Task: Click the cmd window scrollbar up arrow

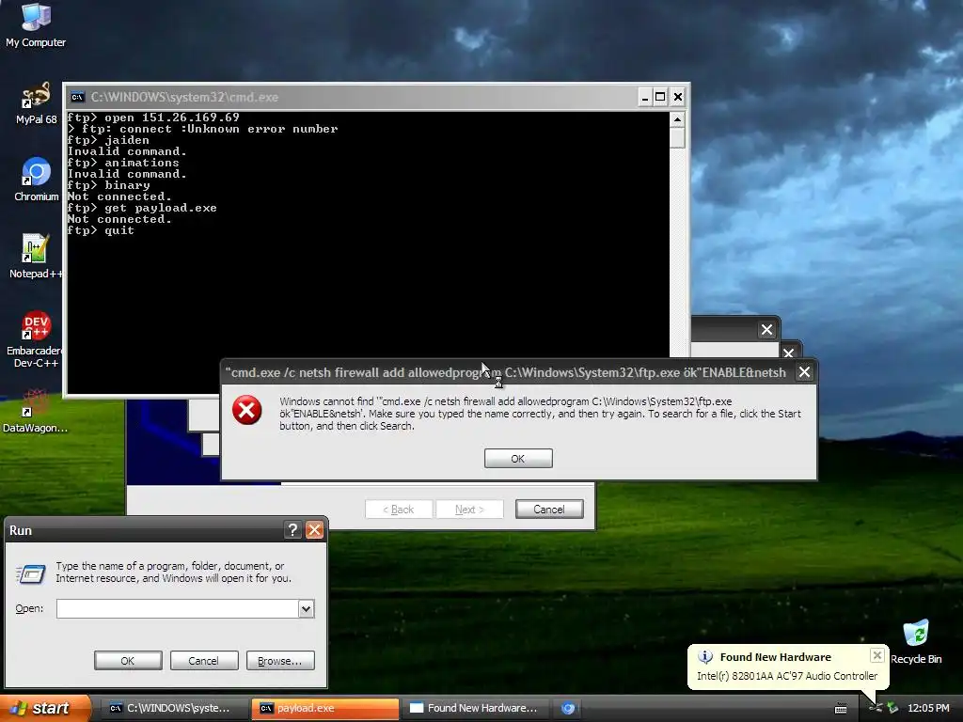Action: click(677, 119)
